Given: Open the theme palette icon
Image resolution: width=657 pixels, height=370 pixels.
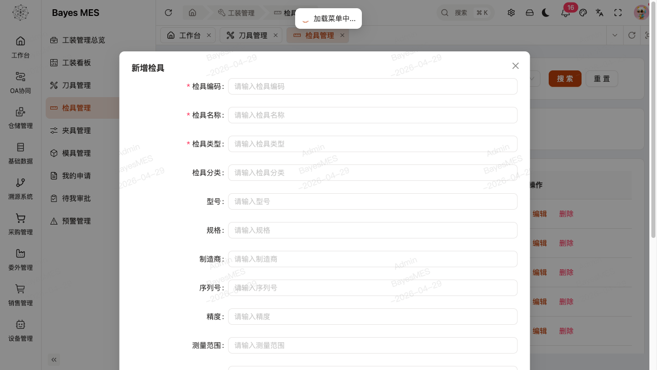Looking at the screenshot, I should coord(583,13).
